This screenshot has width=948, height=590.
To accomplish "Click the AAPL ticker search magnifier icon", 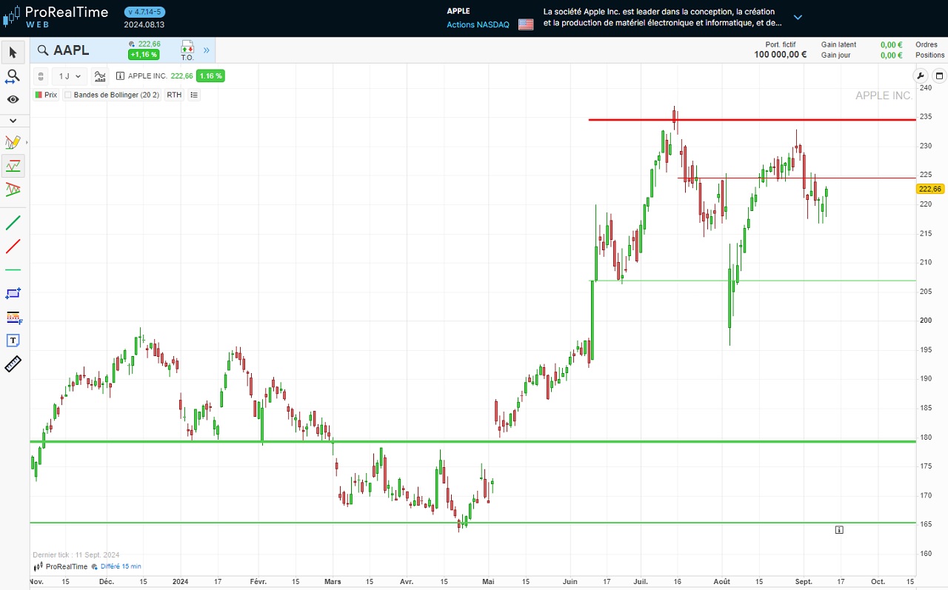I will point(43,50).
